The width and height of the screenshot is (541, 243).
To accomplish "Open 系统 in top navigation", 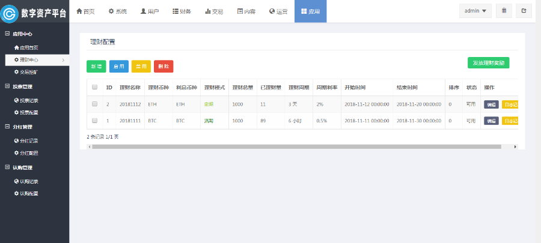I will (118, 11).
